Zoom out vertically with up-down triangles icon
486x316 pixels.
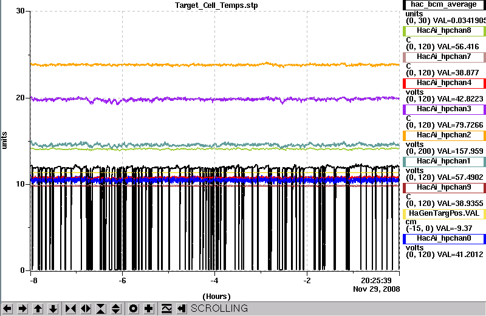(115, 309)
